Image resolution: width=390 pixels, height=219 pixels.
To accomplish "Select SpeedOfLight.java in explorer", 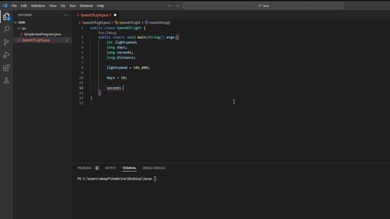I will coord(42,40).
